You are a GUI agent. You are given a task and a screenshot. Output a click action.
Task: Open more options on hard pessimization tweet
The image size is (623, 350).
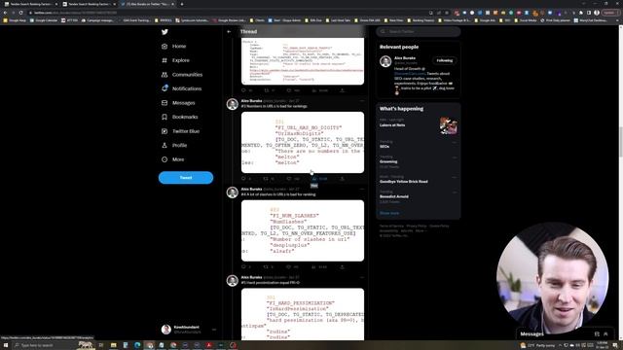coord(361,277)
